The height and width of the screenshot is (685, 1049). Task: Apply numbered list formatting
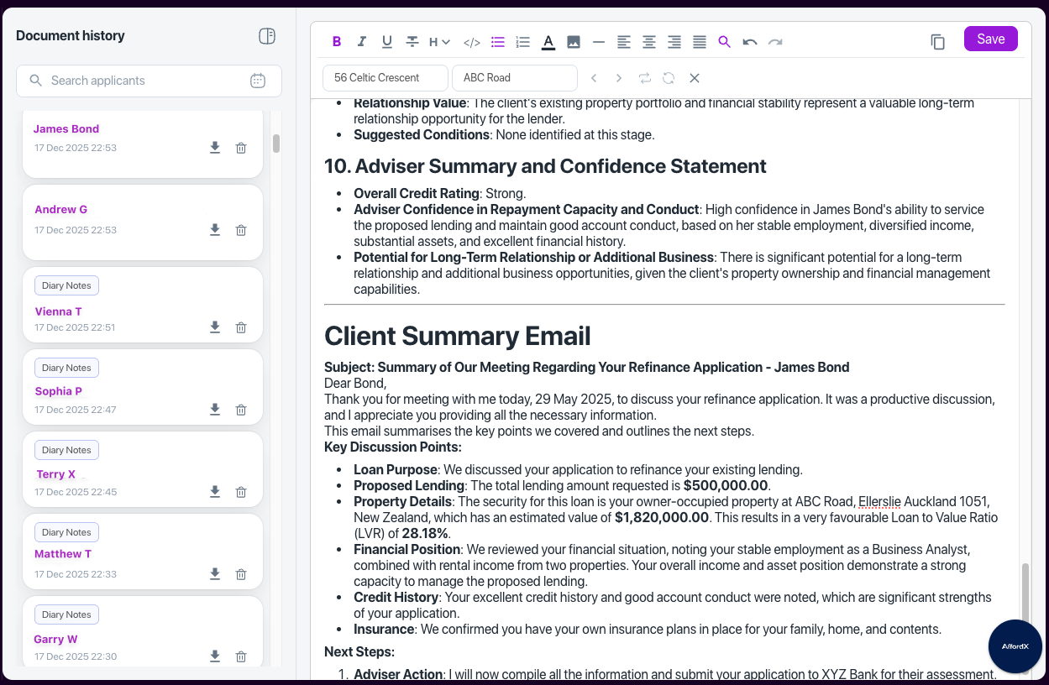pyautogui.click(x=523, y=42)
